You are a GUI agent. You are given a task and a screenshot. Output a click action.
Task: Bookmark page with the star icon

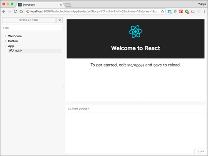tap(163, 12)
